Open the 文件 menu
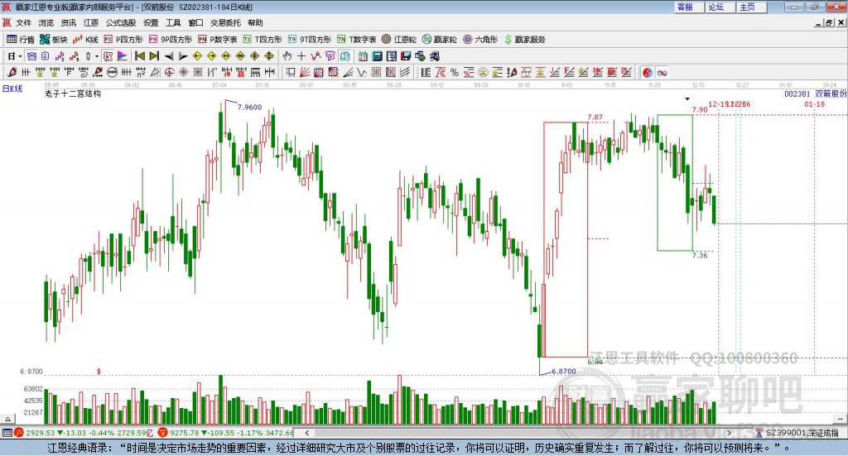This screenshot has height=456, width=848. pyautogui.click(x=24, y=22)
